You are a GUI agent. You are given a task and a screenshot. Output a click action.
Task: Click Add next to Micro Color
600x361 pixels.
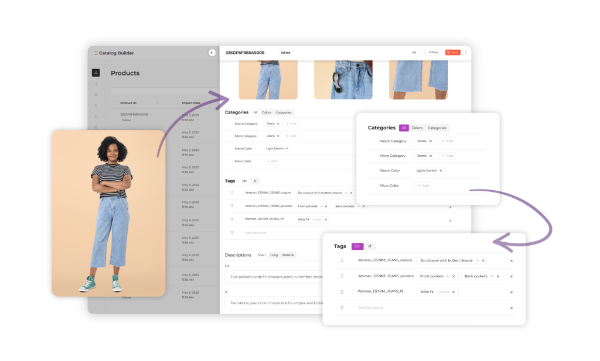(x=423, y=185)
